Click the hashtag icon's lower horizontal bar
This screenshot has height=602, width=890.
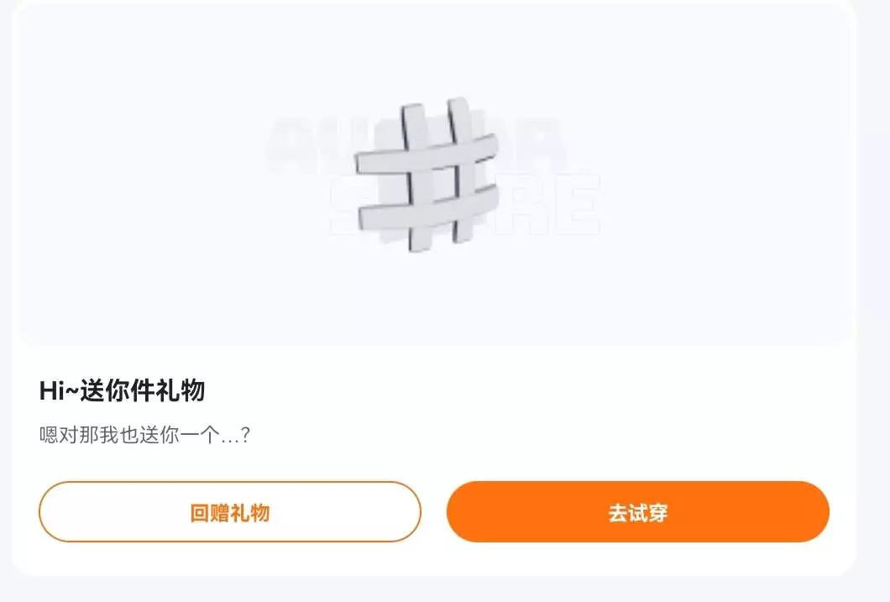tap(428, 207)
